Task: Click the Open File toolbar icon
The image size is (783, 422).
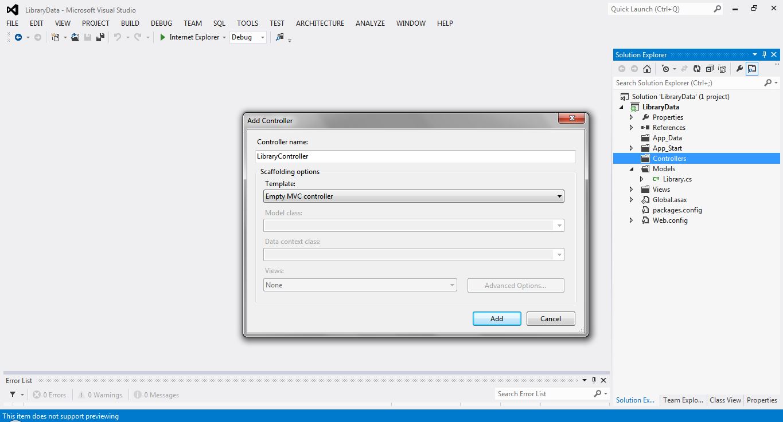Action: point(75,37)
